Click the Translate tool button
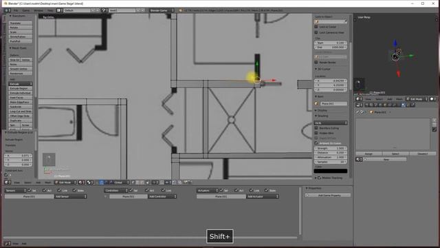 [20, 23]
